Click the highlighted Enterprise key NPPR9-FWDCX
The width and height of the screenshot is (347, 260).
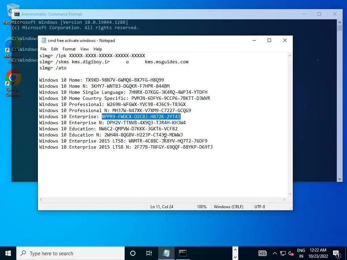(x=141, y=116)
